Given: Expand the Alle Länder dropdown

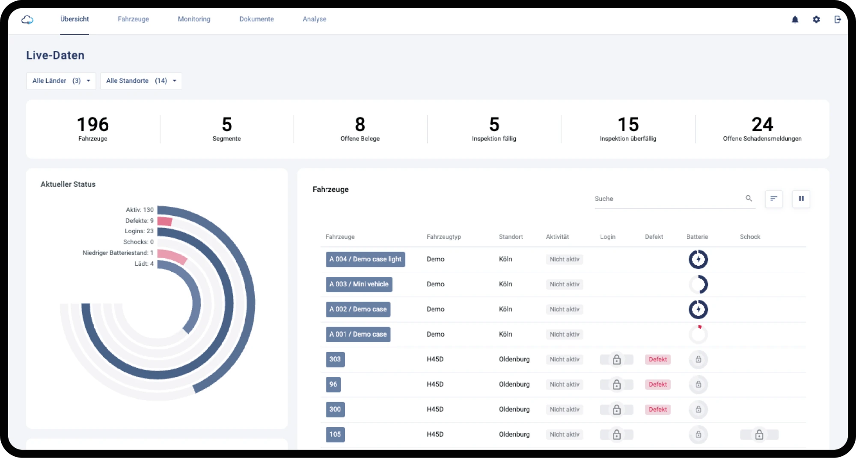Looking at the screenshot, I should point(61,81).
